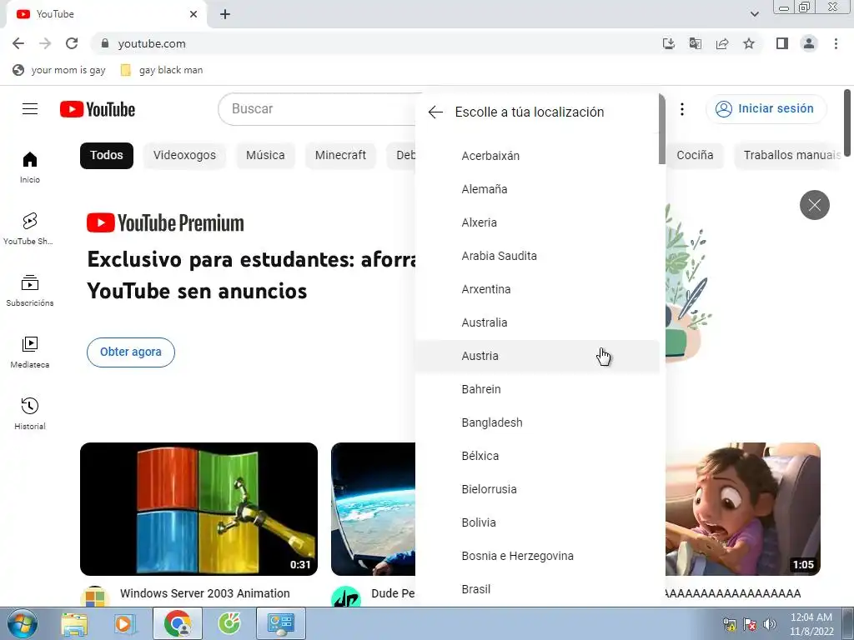The height and width of the screenshot is (640, 854).
Task: Click the translate page icon
Action: 695,43
